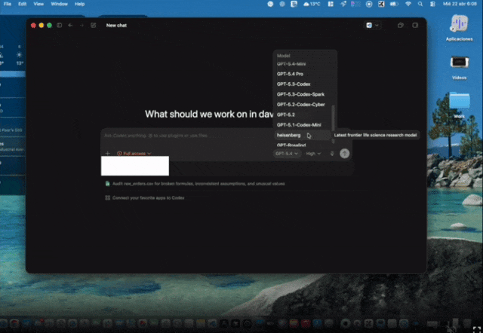Click into the Ask Codex anything field
This screenshot has height=333, width=483.
tap(189, 136)
